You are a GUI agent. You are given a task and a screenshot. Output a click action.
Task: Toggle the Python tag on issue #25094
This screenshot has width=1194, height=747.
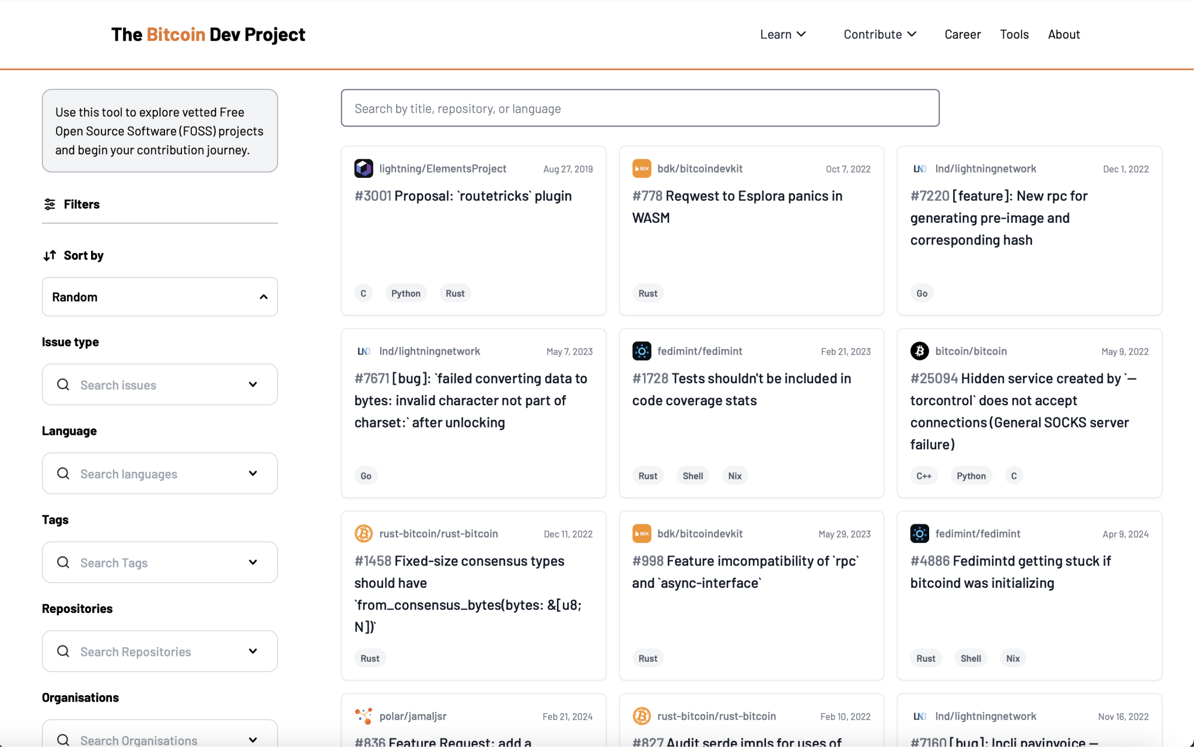[x=971, y=475]
